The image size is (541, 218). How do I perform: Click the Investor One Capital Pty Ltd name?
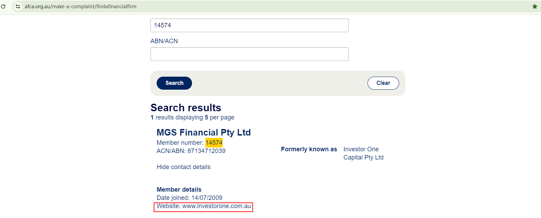[363, 153]
